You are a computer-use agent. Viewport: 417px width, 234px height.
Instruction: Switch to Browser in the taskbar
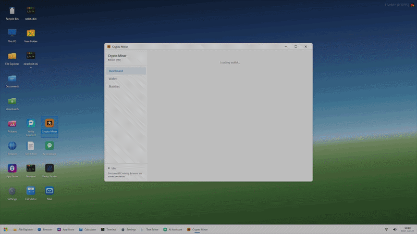(x=45, y=229)
